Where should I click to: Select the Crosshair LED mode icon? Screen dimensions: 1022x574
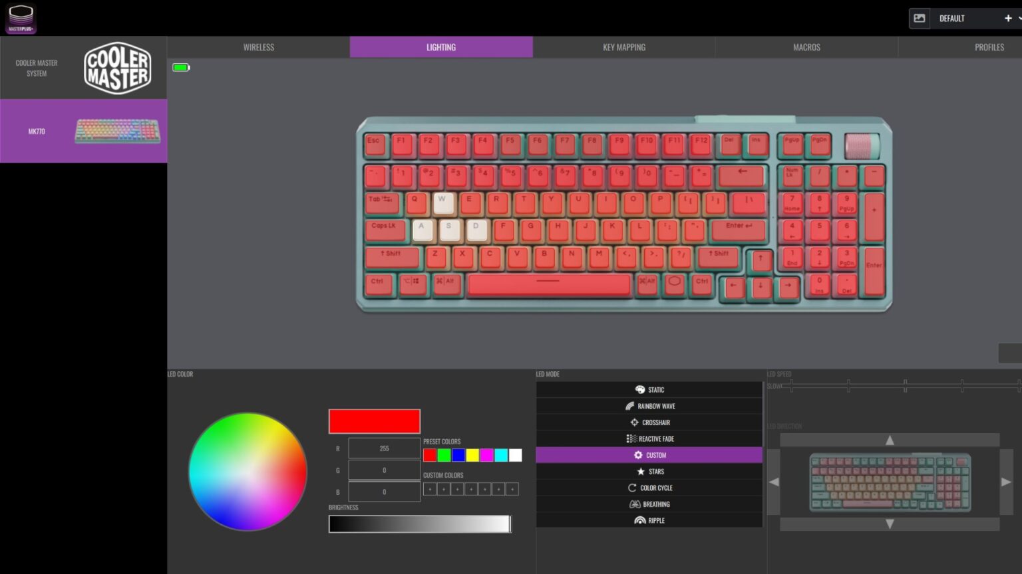(633, 422)
